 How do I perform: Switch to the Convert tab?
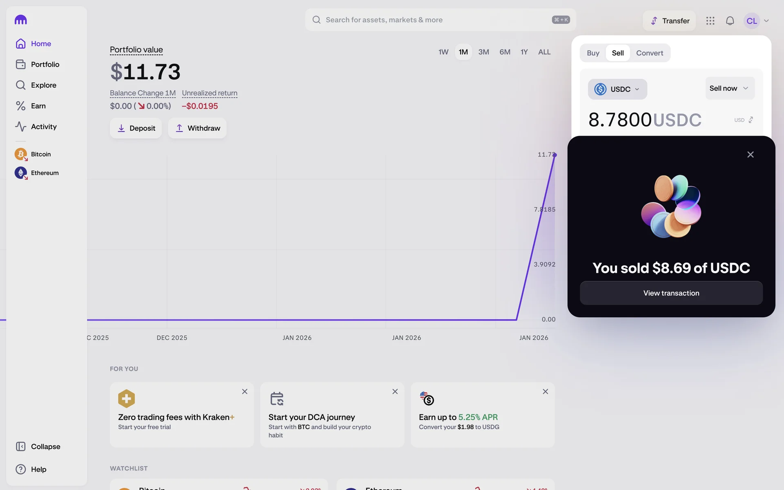pos(649,53)
